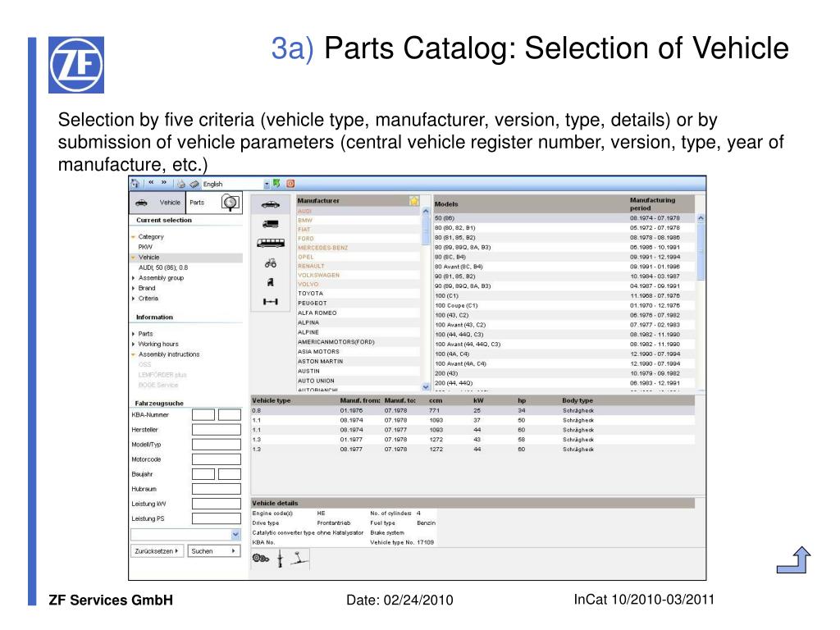840x630 pixels.
Task: Click the Hubraum input field
Action: point(217,489)
